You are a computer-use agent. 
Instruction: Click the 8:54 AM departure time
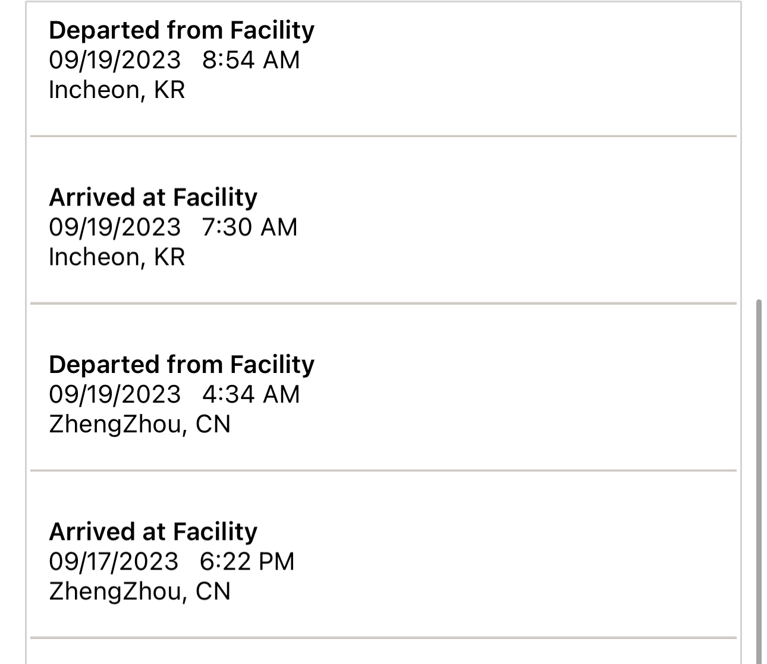pyautogui.click(x=251, y=60)
